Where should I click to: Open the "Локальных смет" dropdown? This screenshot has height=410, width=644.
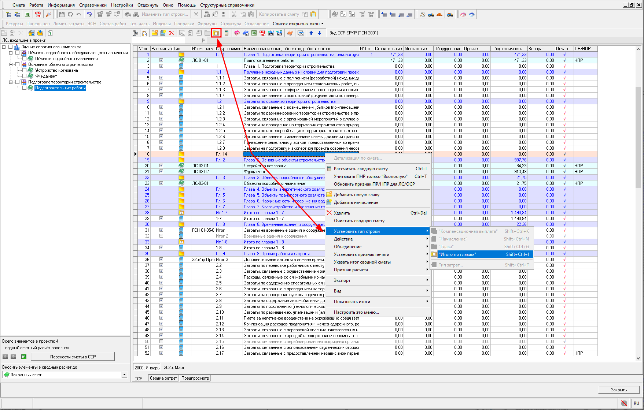tap(124, 374)
